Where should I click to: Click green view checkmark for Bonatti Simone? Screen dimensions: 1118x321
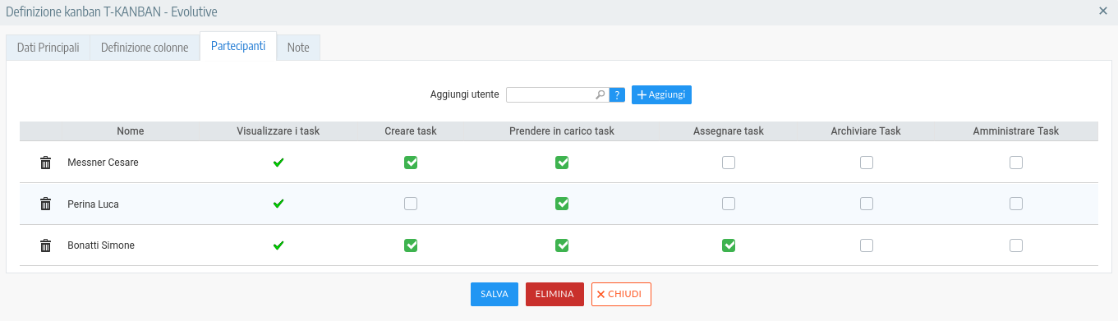tap(278, 245)
